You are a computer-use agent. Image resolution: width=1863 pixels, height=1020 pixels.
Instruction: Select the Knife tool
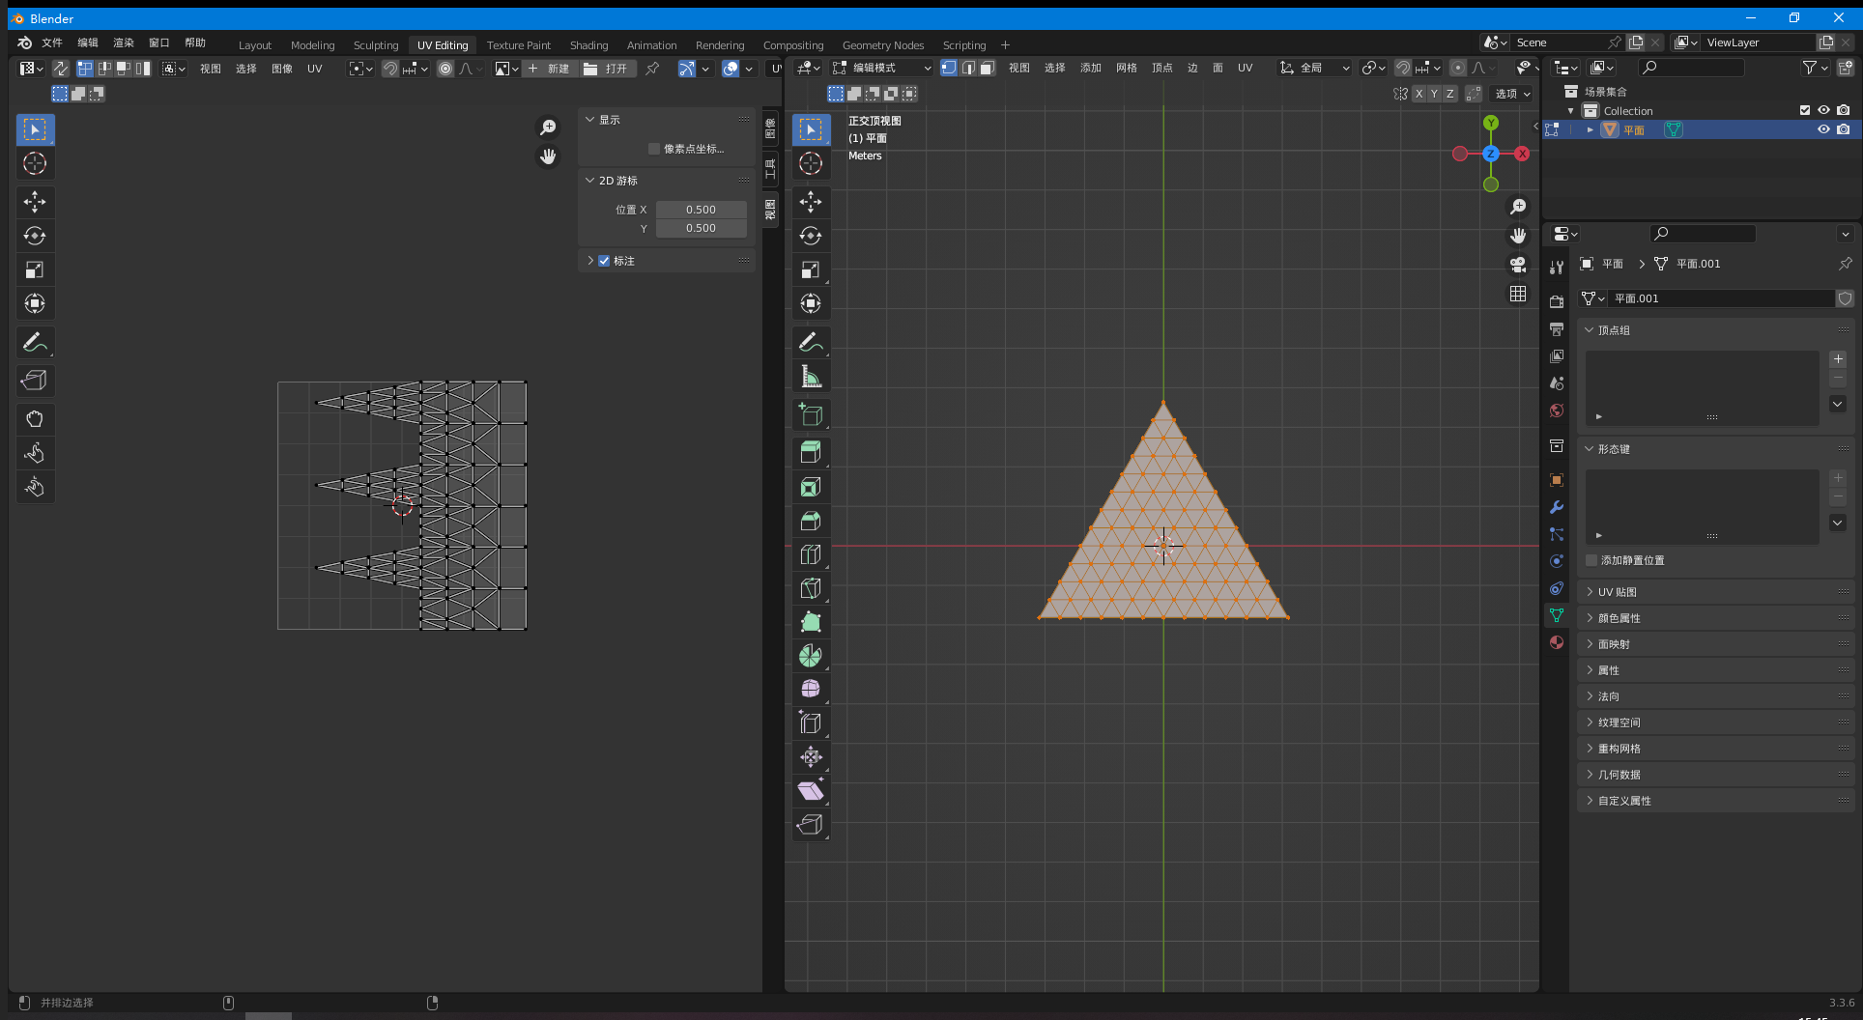tap(811, 588)
